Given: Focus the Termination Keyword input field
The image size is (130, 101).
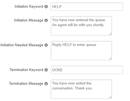Looking at the screenshot, I should pos(87,70).
